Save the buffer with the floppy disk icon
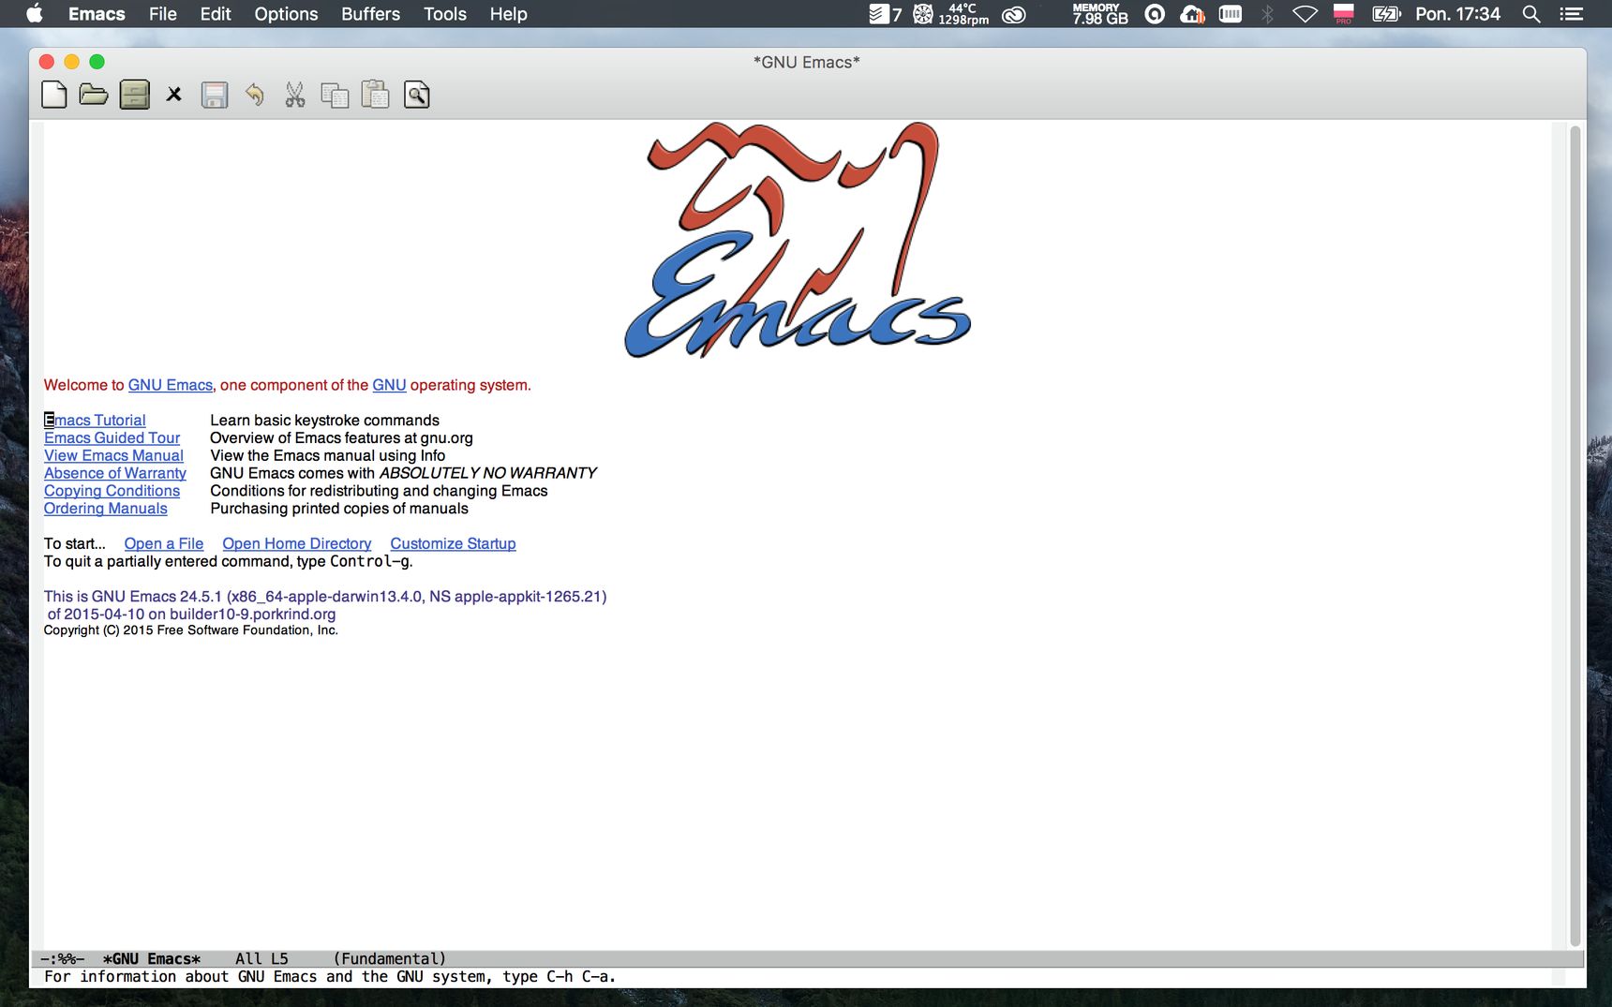This screenshot has height=1007, width=1612. (215, 95)
